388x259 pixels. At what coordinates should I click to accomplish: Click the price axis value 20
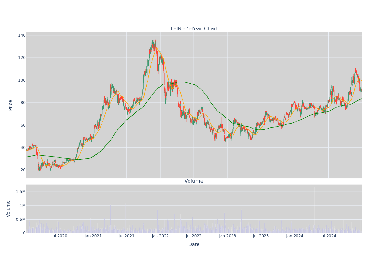tap(23, 170)
